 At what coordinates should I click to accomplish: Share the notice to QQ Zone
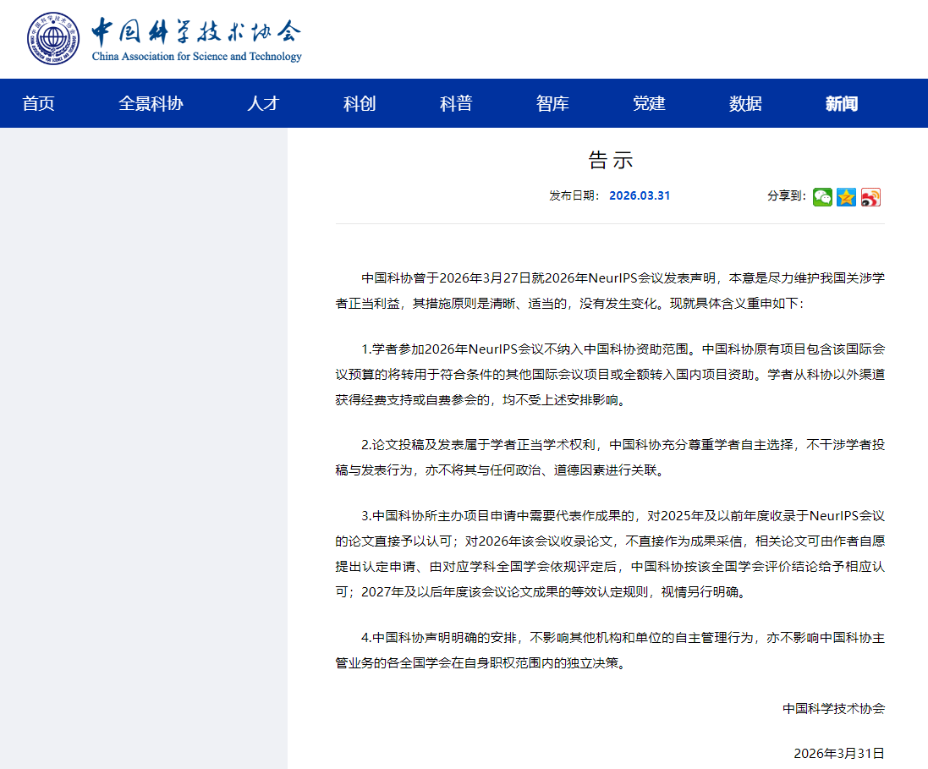click(x=846, y=197)
